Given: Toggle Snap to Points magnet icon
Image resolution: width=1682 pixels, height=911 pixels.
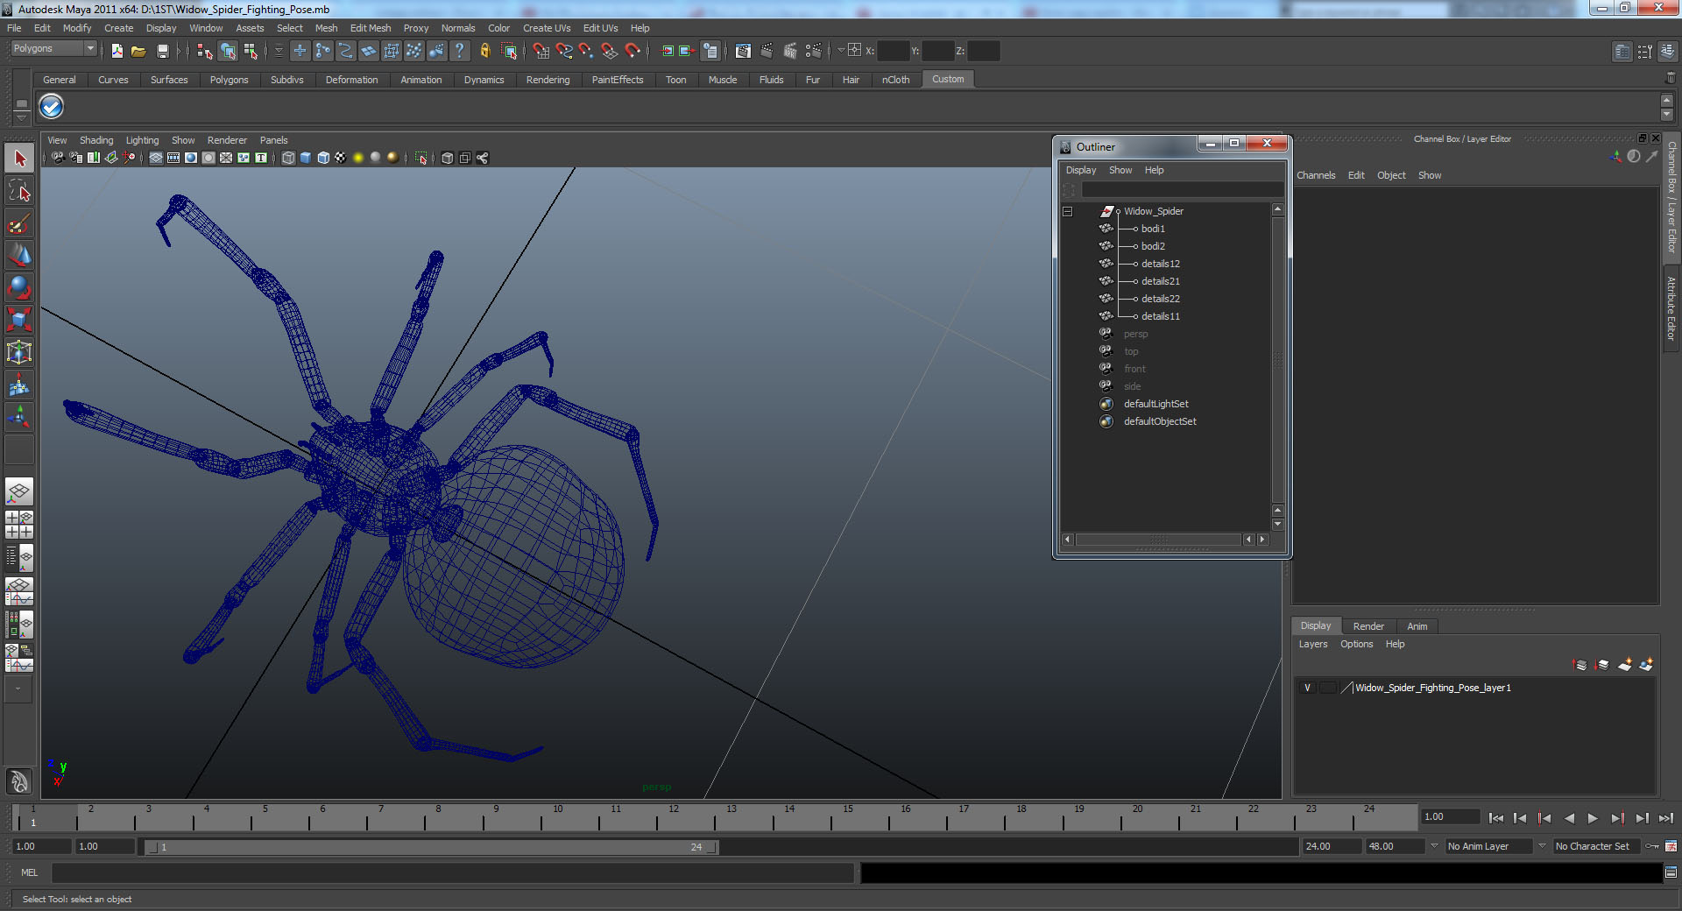Looking at the screenshot, I should click(x=586, y=51).
